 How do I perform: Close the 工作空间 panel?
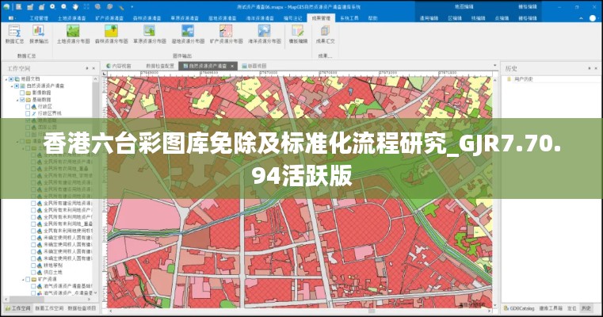94,68
